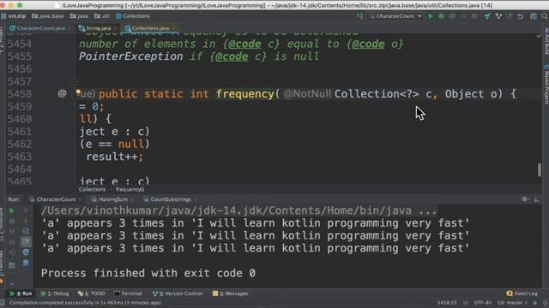The width and height of the screenshot is (549, 308).
Task: Click the Run panel settings gear icon
Action: tap(524, 199)
